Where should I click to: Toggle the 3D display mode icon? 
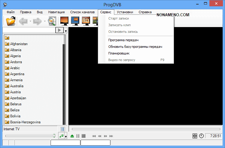(86, 21)
